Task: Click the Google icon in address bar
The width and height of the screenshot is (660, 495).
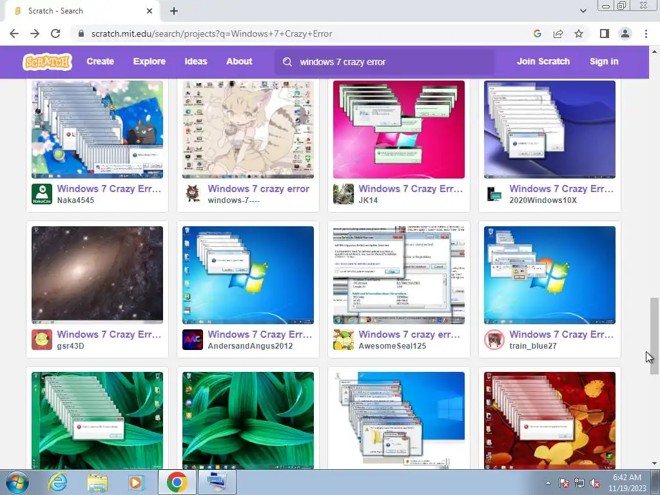Action: (537, 34)
